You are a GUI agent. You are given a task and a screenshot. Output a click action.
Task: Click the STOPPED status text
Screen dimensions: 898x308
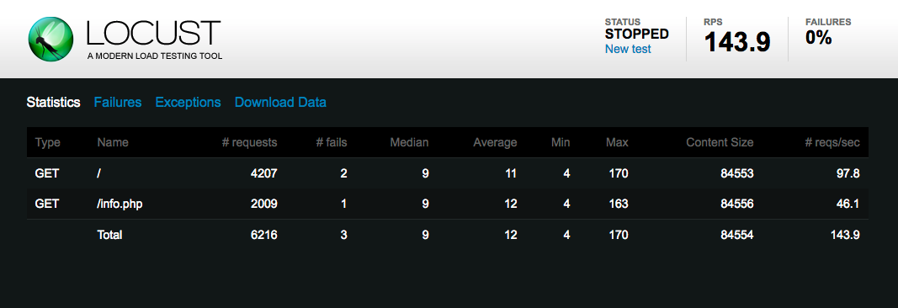point(637,34)
